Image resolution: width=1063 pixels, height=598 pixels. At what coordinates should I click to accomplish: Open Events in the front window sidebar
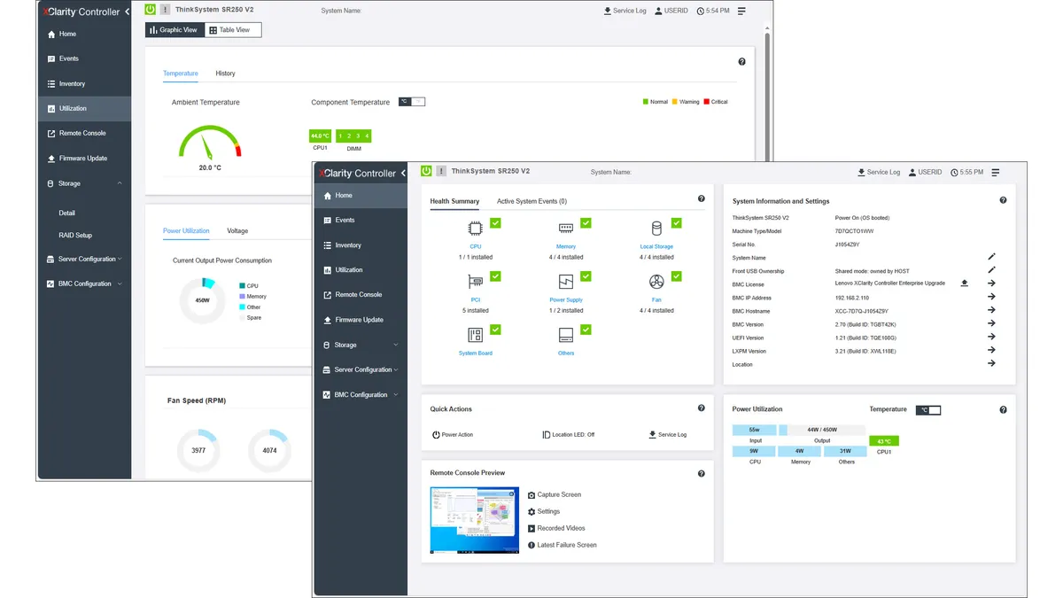(x=360, y=220)
